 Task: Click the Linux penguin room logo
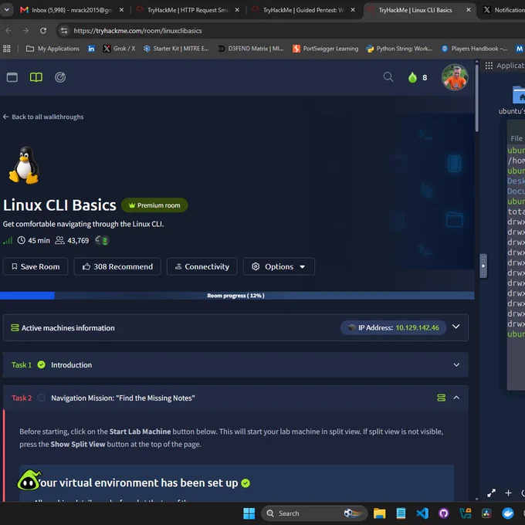[24, 165]
